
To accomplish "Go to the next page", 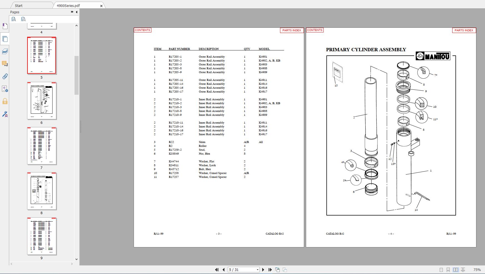I will (263, 270).
